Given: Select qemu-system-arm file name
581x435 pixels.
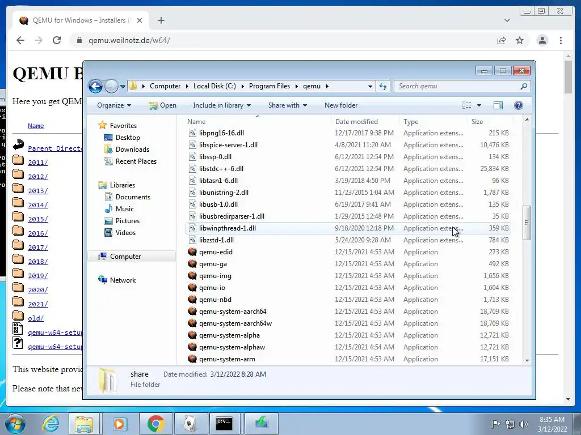Looking at the screenshot, I should click(227, 359).
